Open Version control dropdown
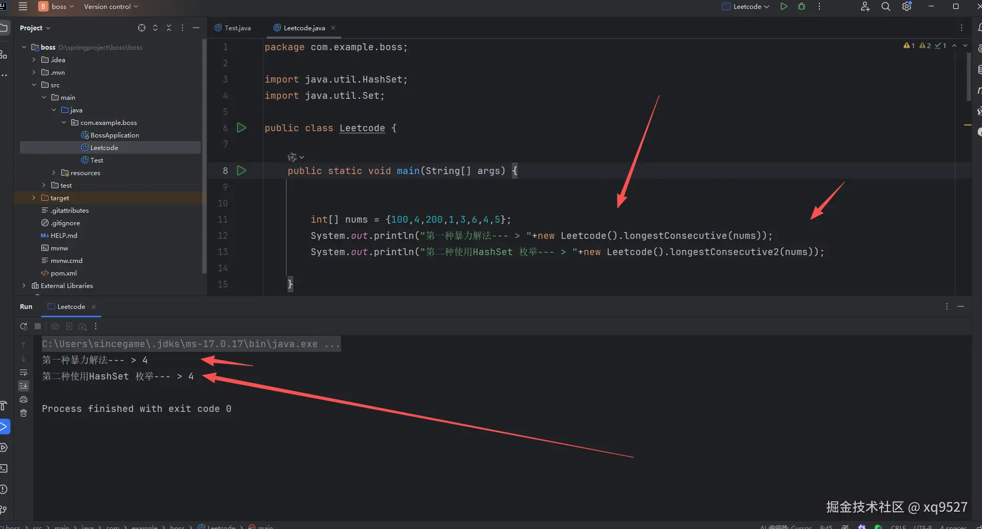 (111, 6)
